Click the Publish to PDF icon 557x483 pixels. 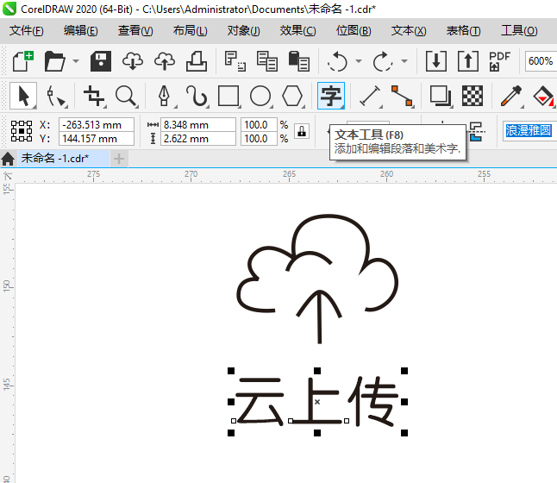click(x=499, y=61)
